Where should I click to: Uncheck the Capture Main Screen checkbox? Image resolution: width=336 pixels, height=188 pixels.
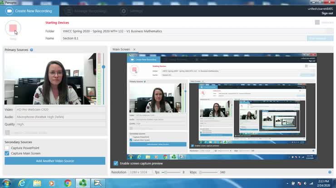pos(7,153)
